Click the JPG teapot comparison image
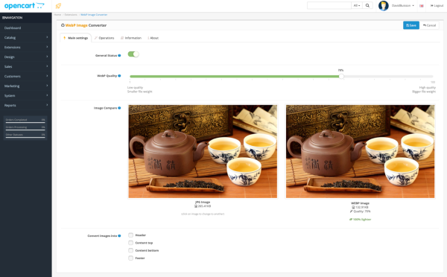447x277 pixels. pos(203,151)
